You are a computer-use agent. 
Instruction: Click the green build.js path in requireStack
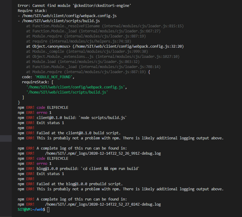67,92
